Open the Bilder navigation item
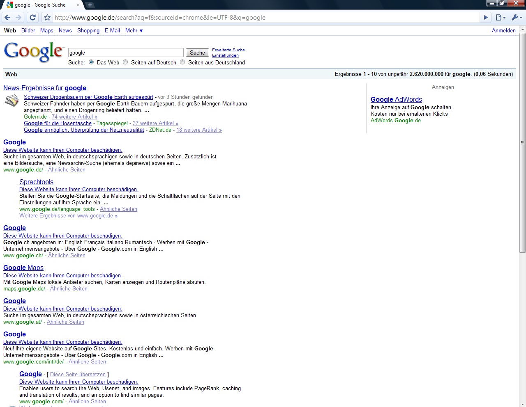526x407 pixels. (28, 31)
